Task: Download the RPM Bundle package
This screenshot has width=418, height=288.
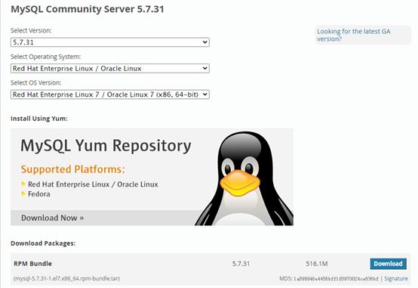Action: (388, 264)
